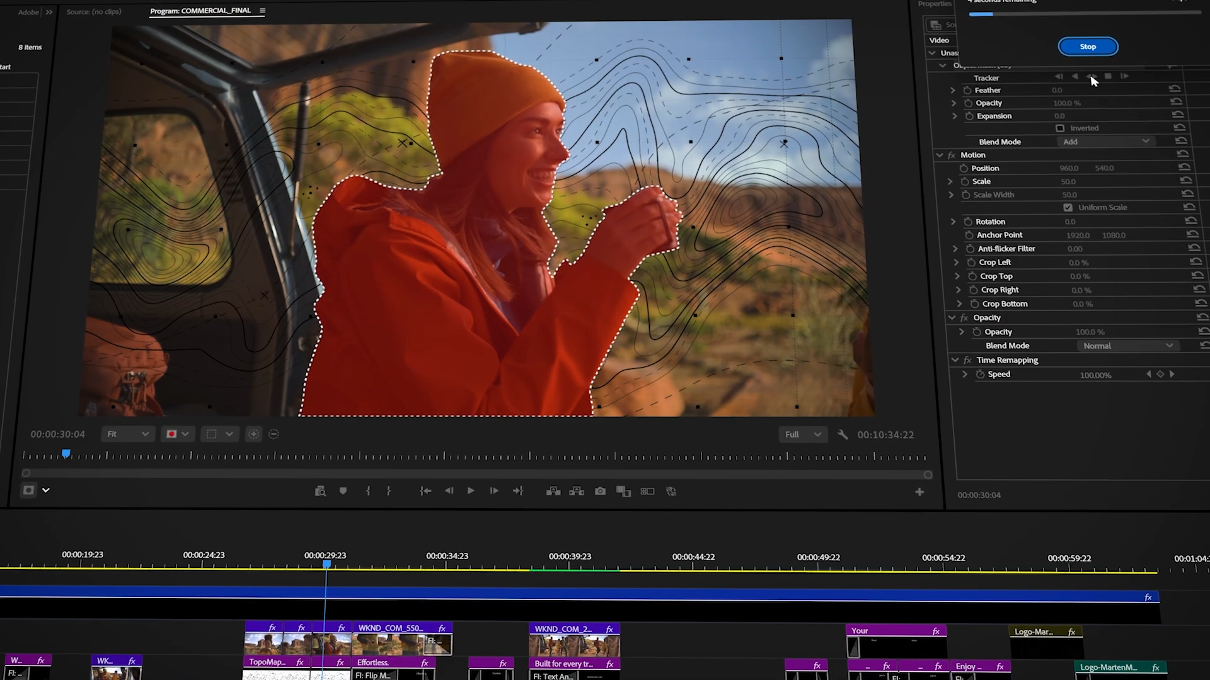Screen dimensions: 1210x680
Task: Click the Export Frame camera icon
Action: 600,491
